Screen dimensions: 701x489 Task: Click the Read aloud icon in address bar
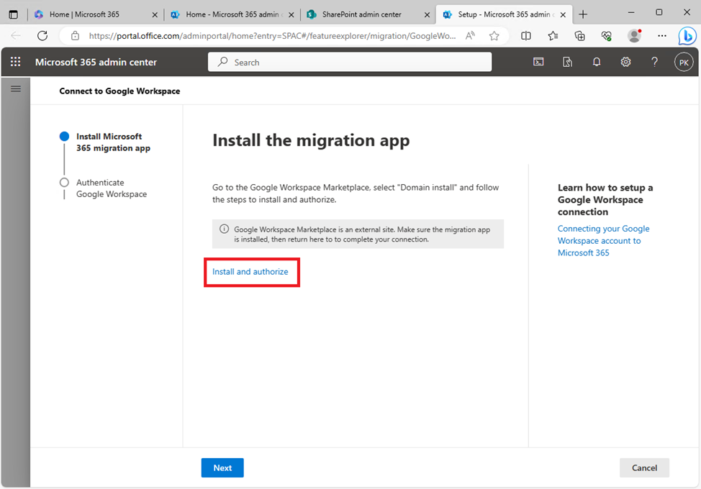(x=470, y=36)
